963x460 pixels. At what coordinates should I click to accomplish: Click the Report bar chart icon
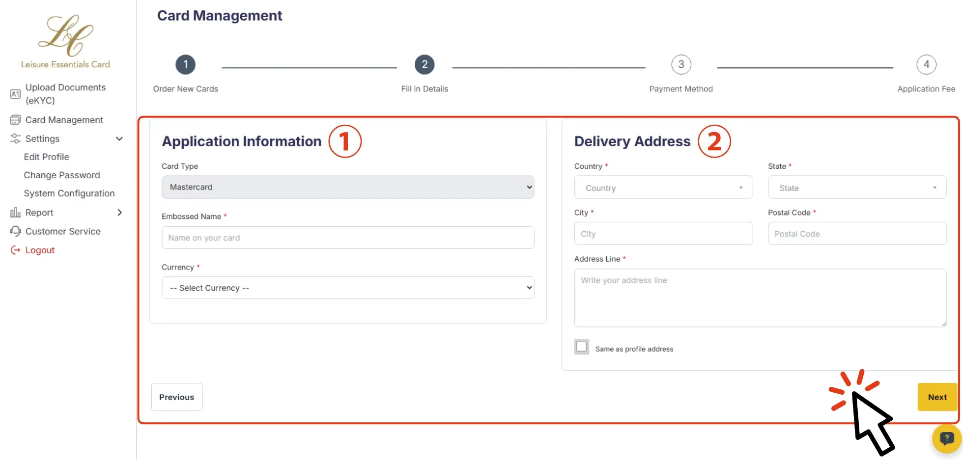15,213
